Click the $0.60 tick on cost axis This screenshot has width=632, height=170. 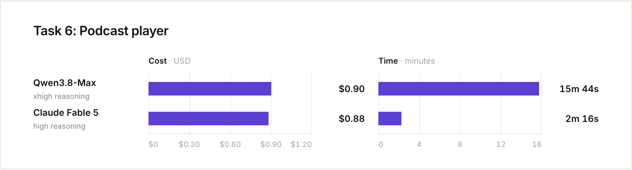[x=230, y=145]
